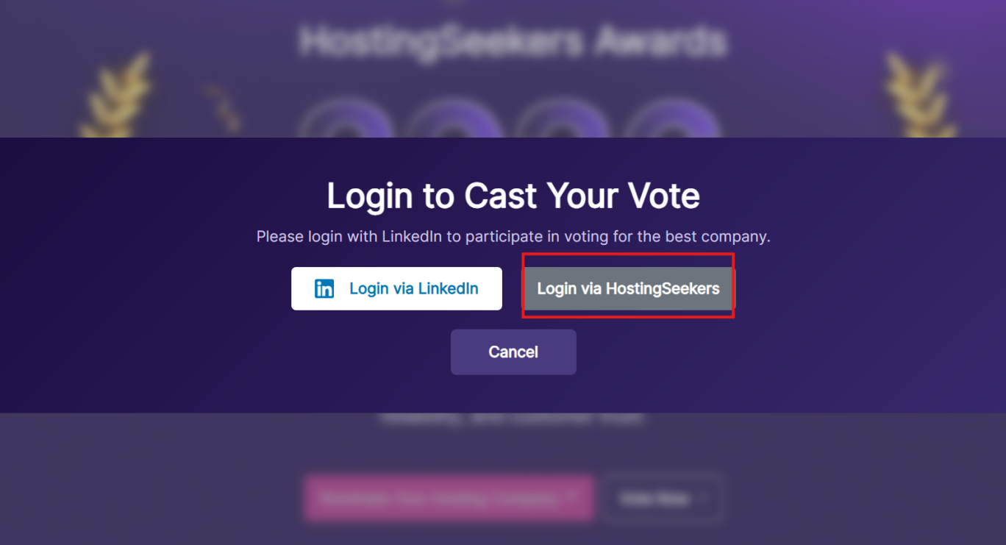This screenshot has height=545, width=1006.
Task: Choose Login via LinkedIn text
Action: 413,288
